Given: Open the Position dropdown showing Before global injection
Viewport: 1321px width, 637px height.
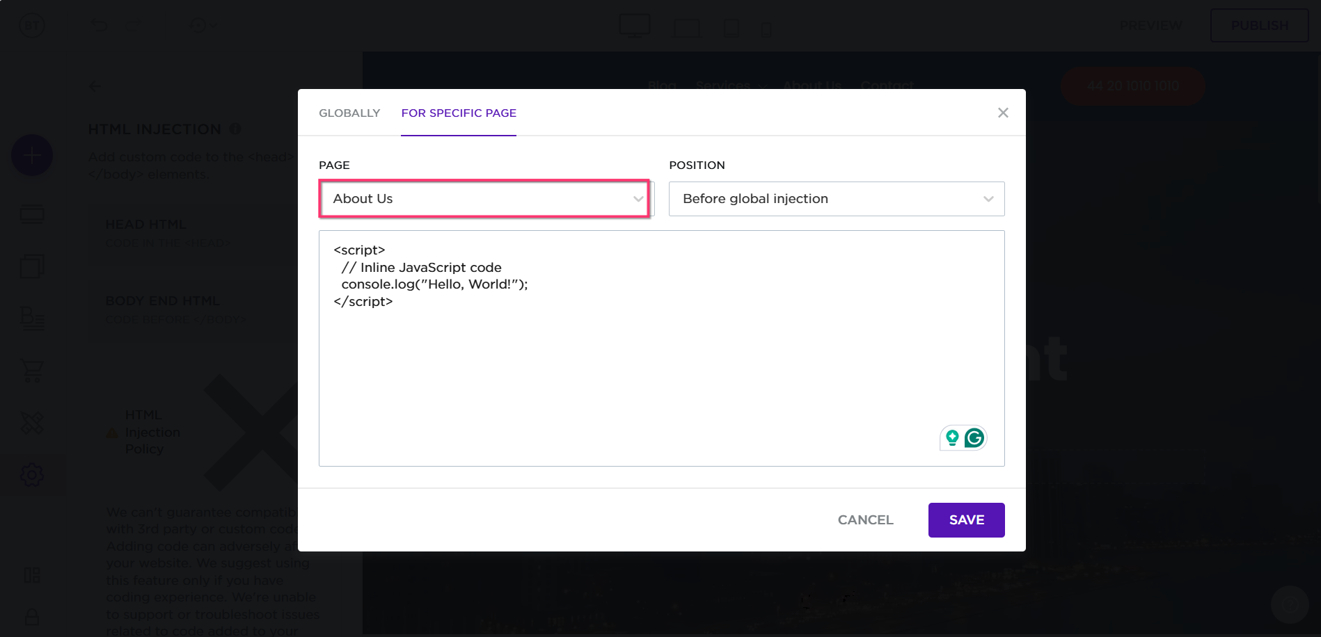Looking at the screenshot, I should (x=837, y=199).
